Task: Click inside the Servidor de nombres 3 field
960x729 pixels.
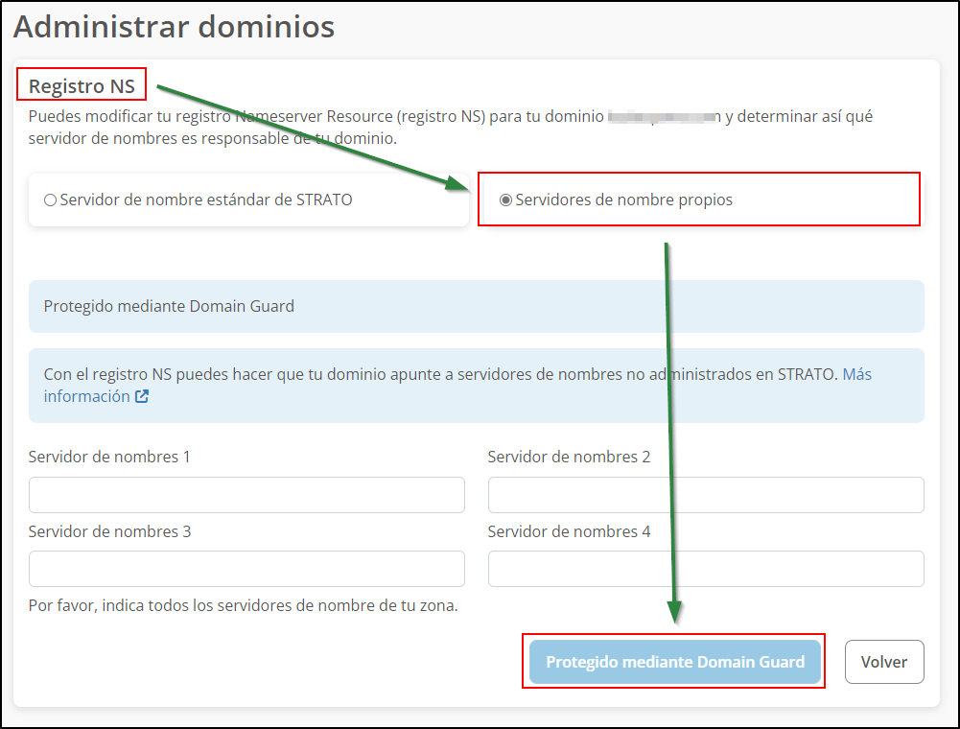Action: 246,569
